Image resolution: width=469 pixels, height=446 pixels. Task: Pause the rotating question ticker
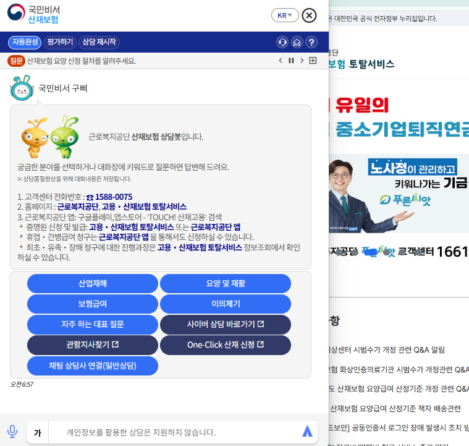[291, 61]
